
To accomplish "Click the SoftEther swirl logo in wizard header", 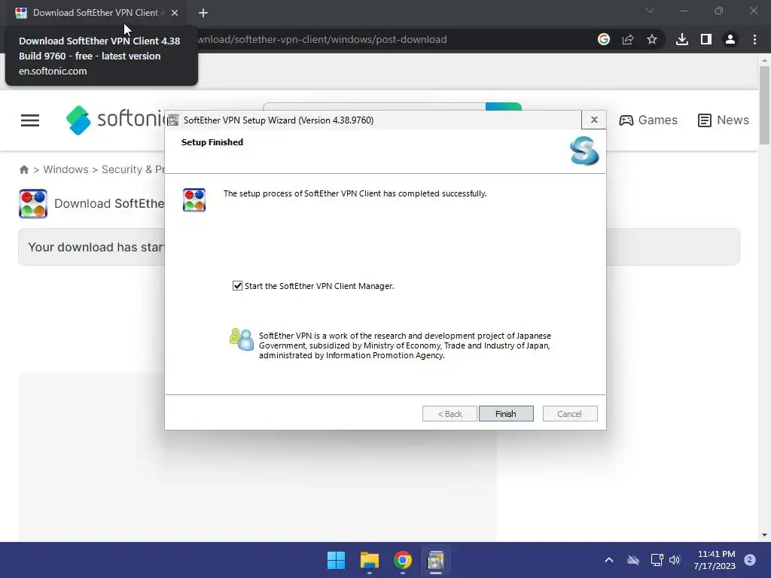I will tap(584, 151).
